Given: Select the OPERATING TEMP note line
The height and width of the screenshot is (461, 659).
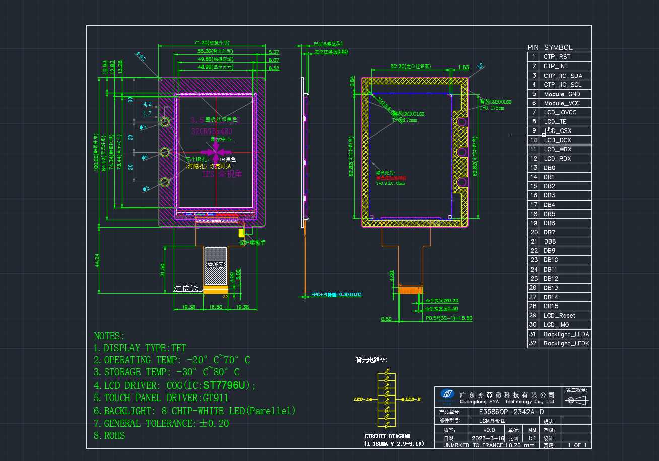Looking at the screenshot, I should click(x=172, y=360).
